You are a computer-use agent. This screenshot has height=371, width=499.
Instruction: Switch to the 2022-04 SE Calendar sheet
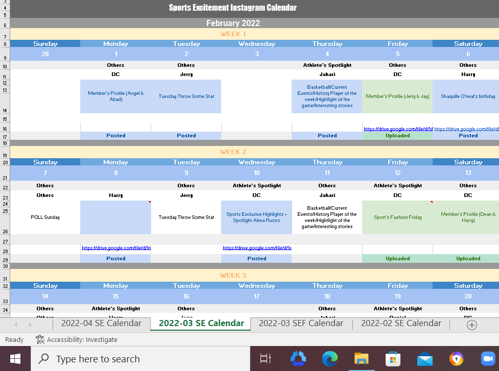click(101, 324)
